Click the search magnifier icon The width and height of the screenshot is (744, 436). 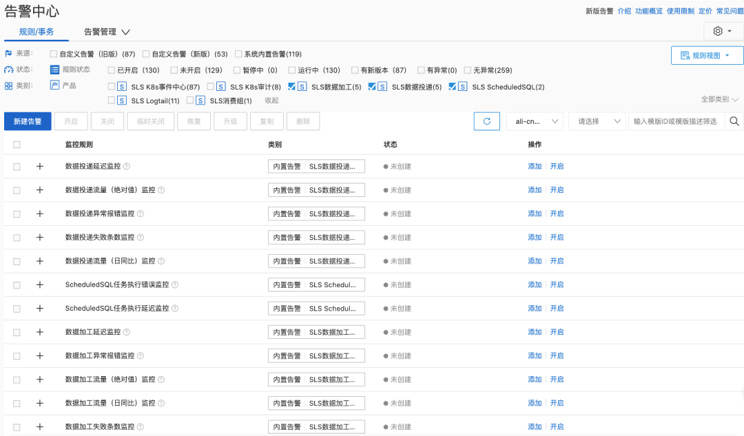pyautogui.click(x=735, y=121)
